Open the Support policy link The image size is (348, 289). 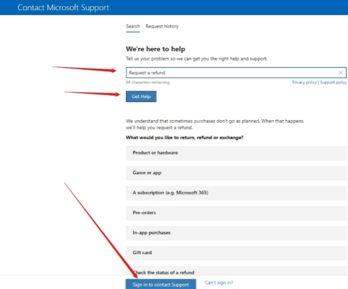(x=333, y=82)
